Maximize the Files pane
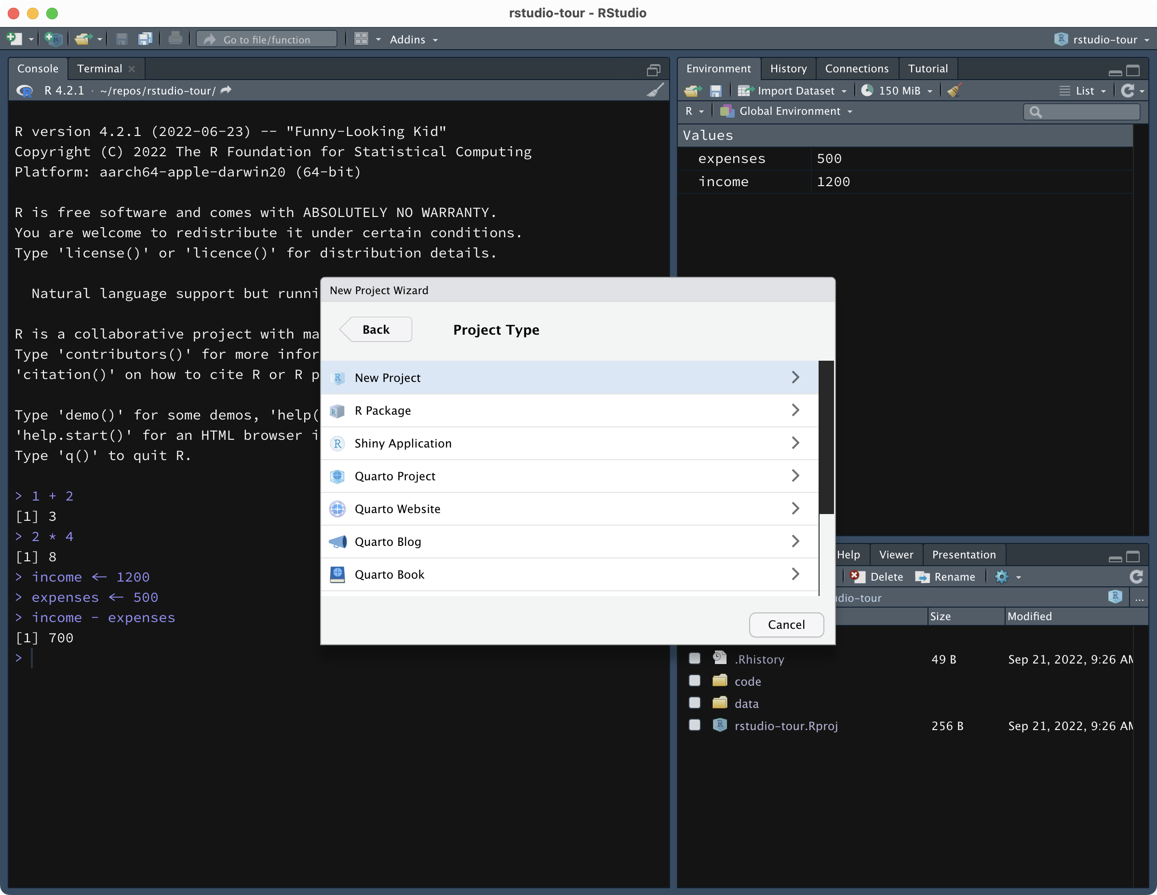1157x895 pixels. coord(1132,556)
